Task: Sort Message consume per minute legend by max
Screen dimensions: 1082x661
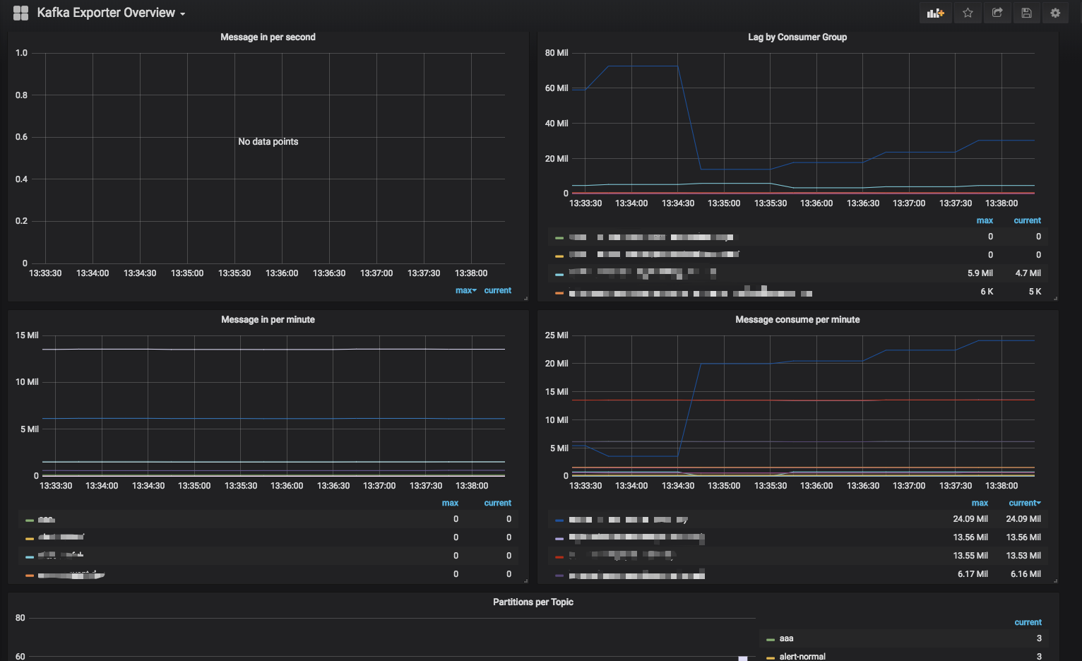Action: coord(980,503)
